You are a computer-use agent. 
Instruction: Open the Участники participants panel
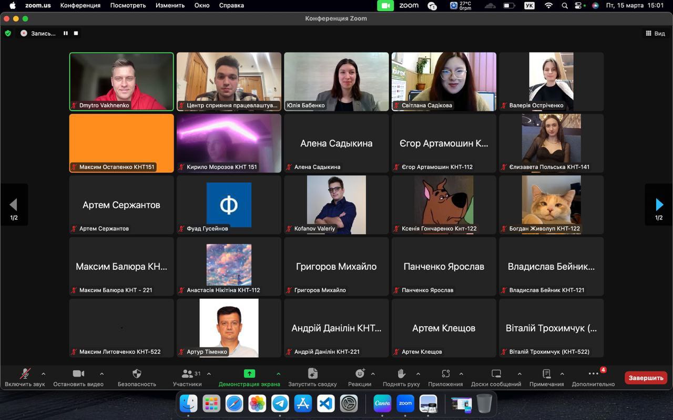click(x=188, y=374)
